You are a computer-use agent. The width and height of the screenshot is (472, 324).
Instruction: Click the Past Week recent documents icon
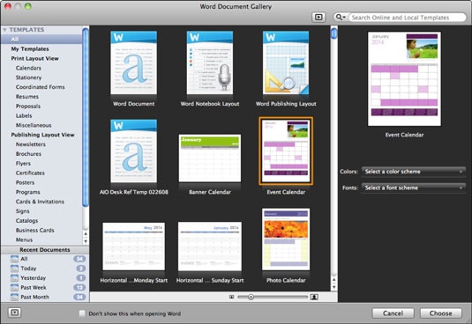coord(14,287)
